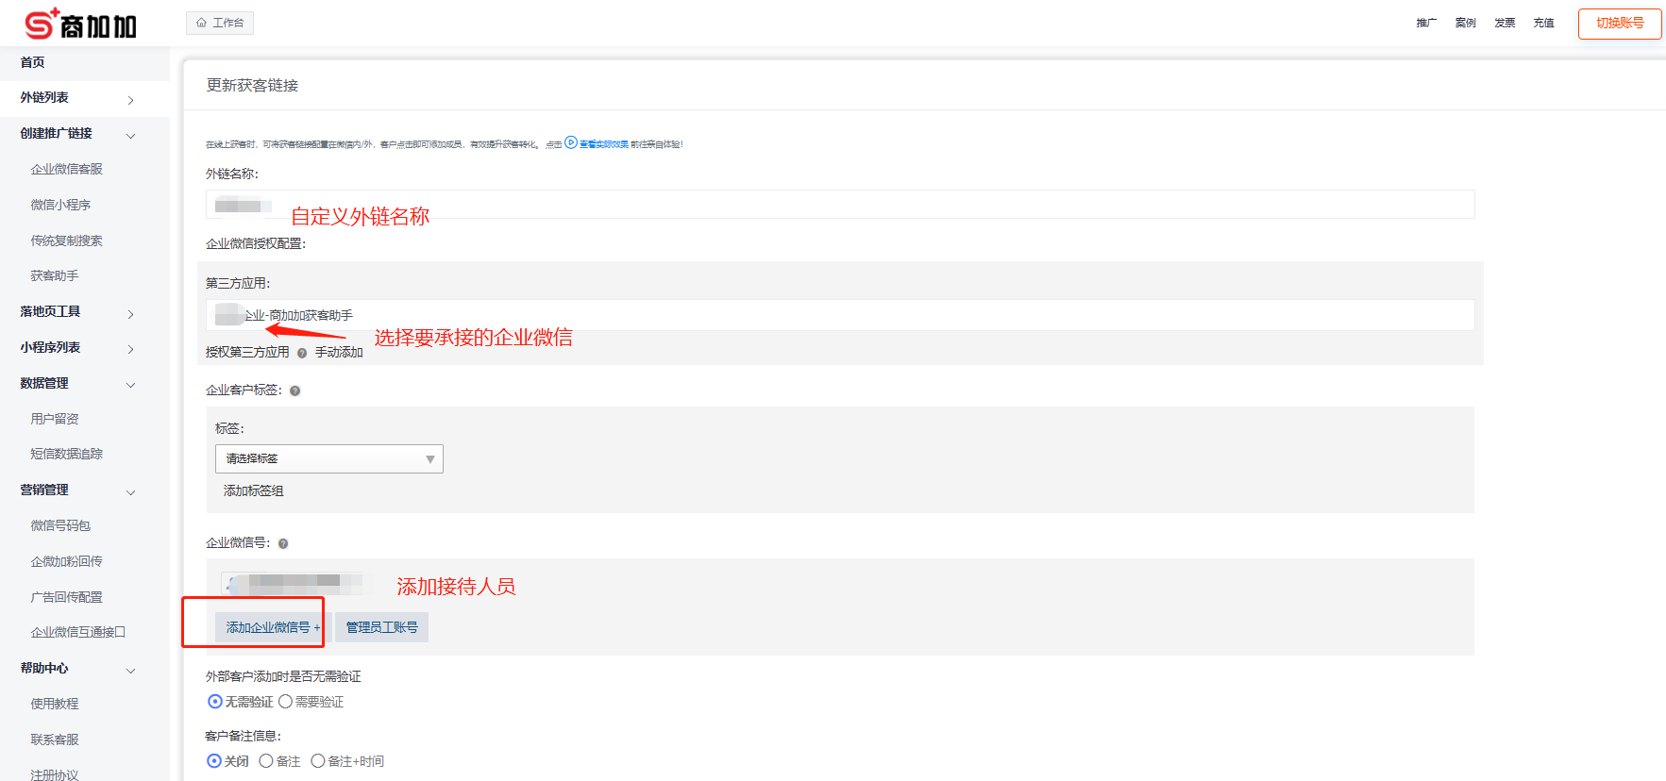Image resolution: width=1666 pixels, height=781 pixels.
Task: Click the 商加加 logo
Action: point(80,24)
